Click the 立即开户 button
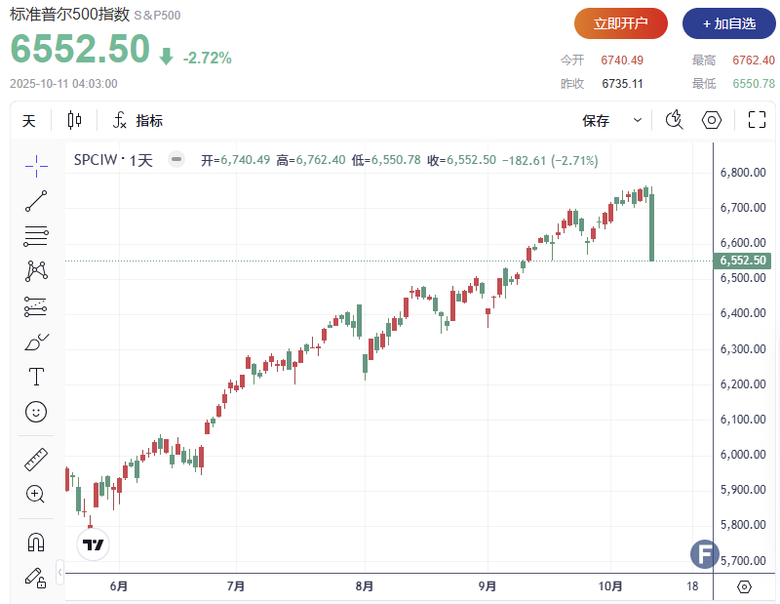The width and height of the screenshot is (780, 604). [x=621, y=22]
